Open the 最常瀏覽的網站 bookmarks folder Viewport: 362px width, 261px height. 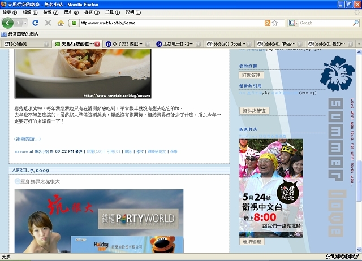[20, 34]
